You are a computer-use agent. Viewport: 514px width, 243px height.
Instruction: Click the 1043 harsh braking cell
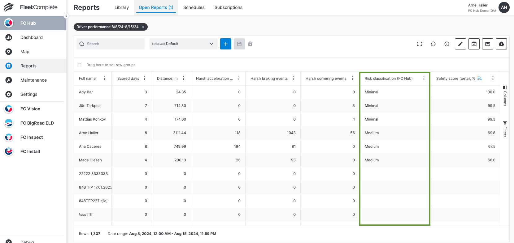273,133
